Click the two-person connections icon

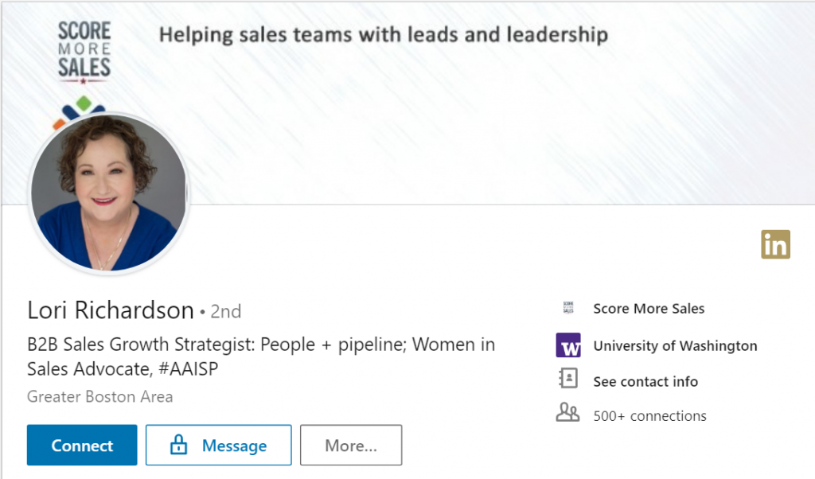point(567,415)
